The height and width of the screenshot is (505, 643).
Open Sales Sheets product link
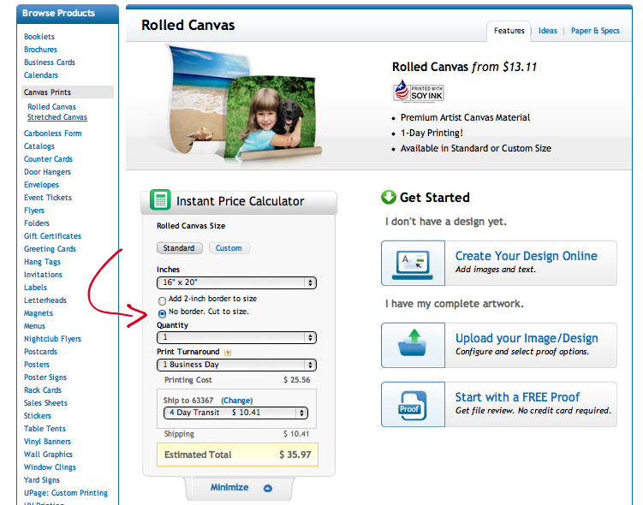(x=45, y=403)
